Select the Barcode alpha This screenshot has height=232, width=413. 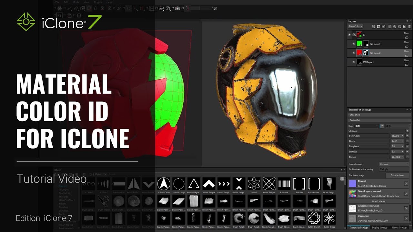coord(284,184)
